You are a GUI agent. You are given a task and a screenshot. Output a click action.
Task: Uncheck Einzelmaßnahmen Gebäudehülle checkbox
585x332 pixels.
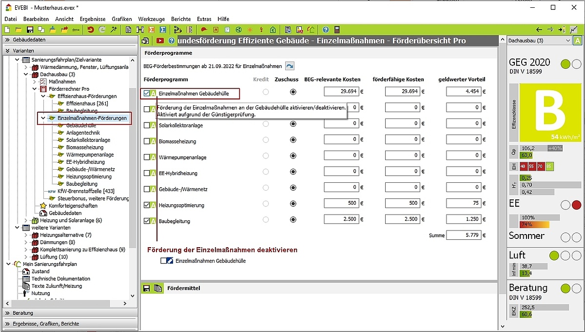pos(147,93)
